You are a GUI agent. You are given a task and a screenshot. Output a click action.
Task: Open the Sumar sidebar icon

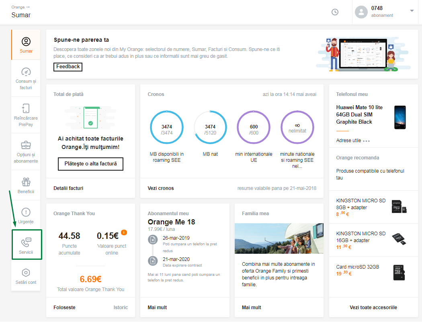26,42
